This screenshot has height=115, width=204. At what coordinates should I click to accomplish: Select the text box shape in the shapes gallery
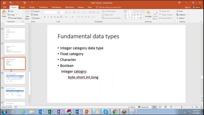pos(126,11)
